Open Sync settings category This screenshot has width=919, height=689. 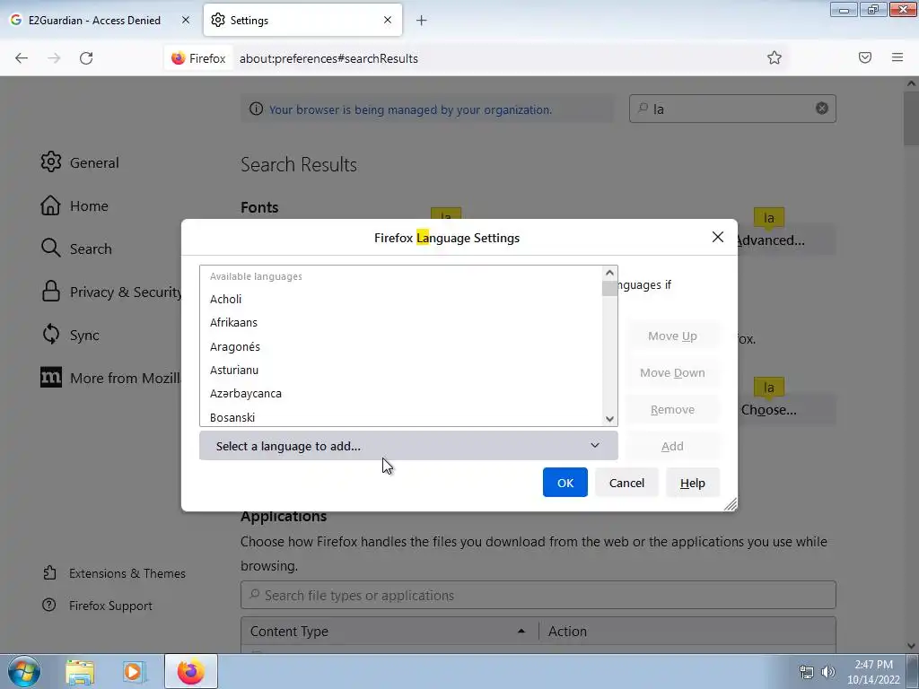click(x=70, y=335)
